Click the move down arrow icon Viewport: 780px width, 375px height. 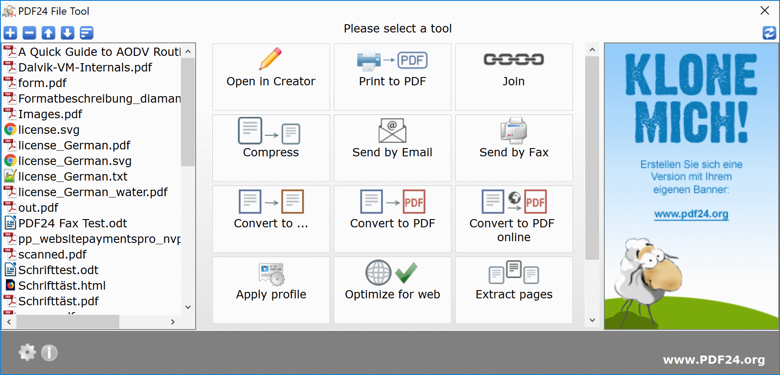tap(68, 33)
